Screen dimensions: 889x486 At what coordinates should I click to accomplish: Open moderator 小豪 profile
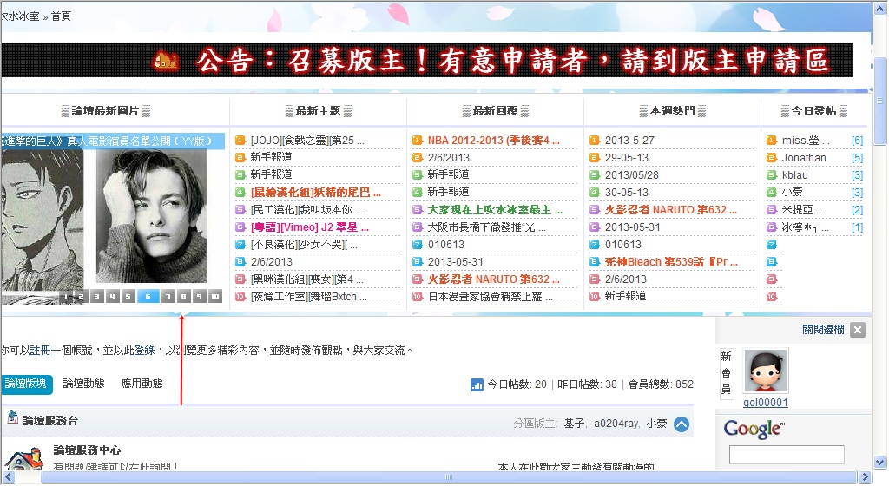coord(656,424)
